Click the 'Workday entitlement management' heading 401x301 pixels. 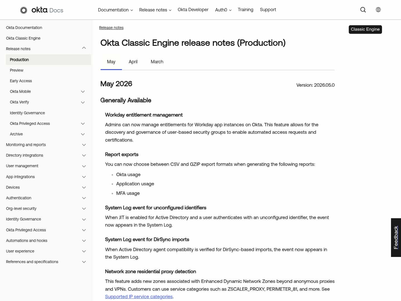pyautogui.click(x=144, y=115)
